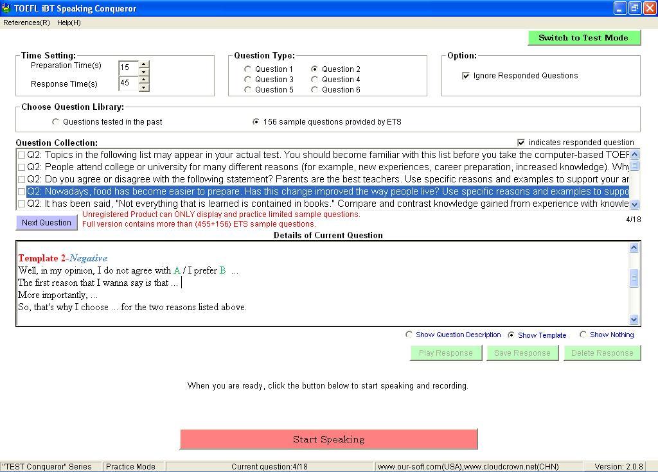The height and width of the screenshot is (472, 658).
Task: Check the box for 'People attend college' question
Action: tap(21, 168)
